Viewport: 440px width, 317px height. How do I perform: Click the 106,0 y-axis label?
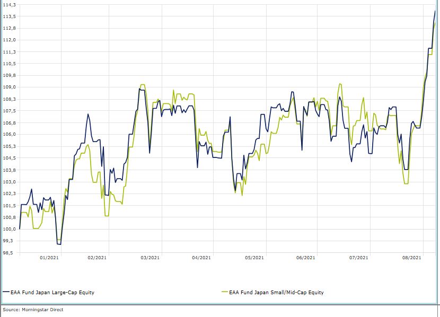(x=10, y=135)
